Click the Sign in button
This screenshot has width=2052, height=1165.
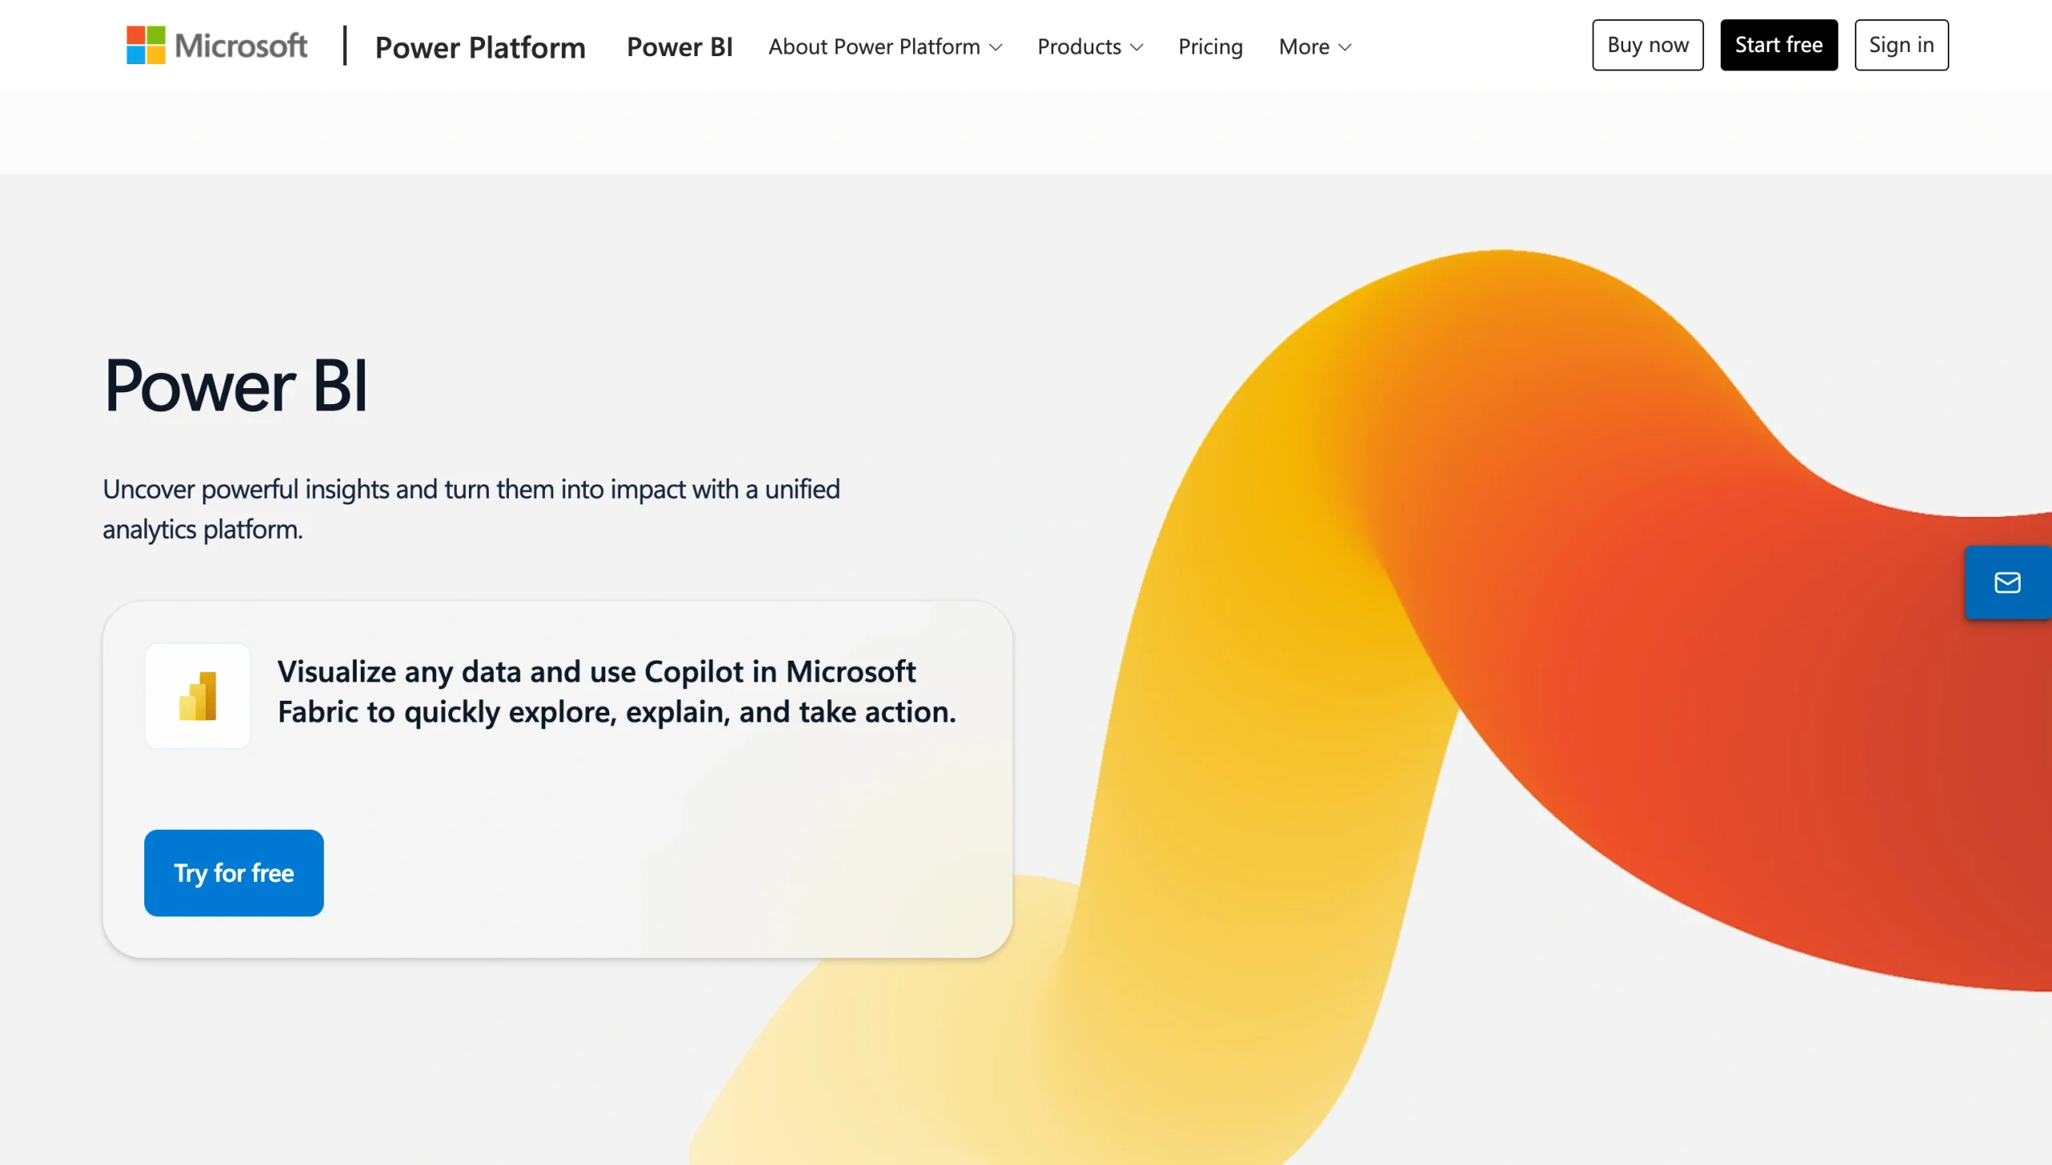tap(1901, 45)
